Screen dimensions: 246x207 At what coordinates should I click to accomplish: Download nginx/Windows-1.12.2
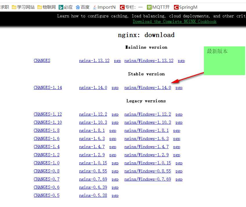[148, 114]
